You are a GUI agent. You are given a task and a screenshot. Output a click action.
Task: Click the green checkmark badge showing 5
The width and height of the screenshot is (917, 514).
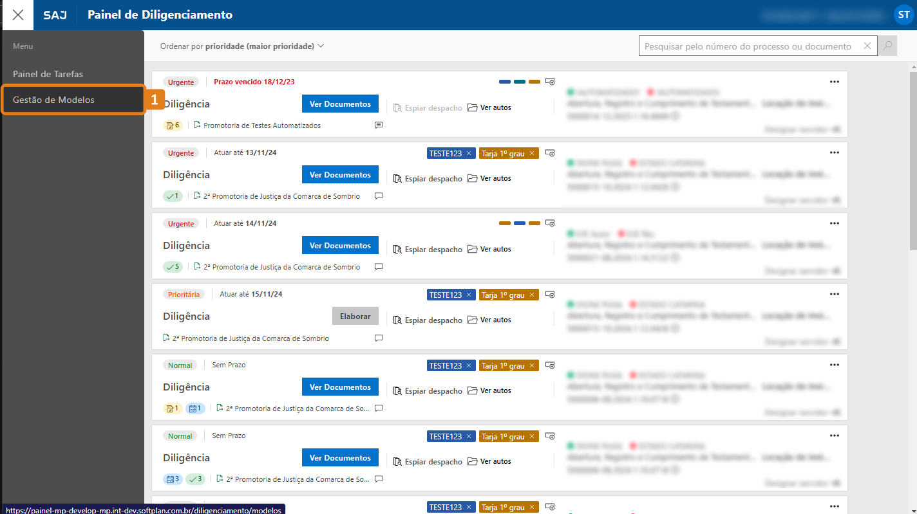point(173,266)
